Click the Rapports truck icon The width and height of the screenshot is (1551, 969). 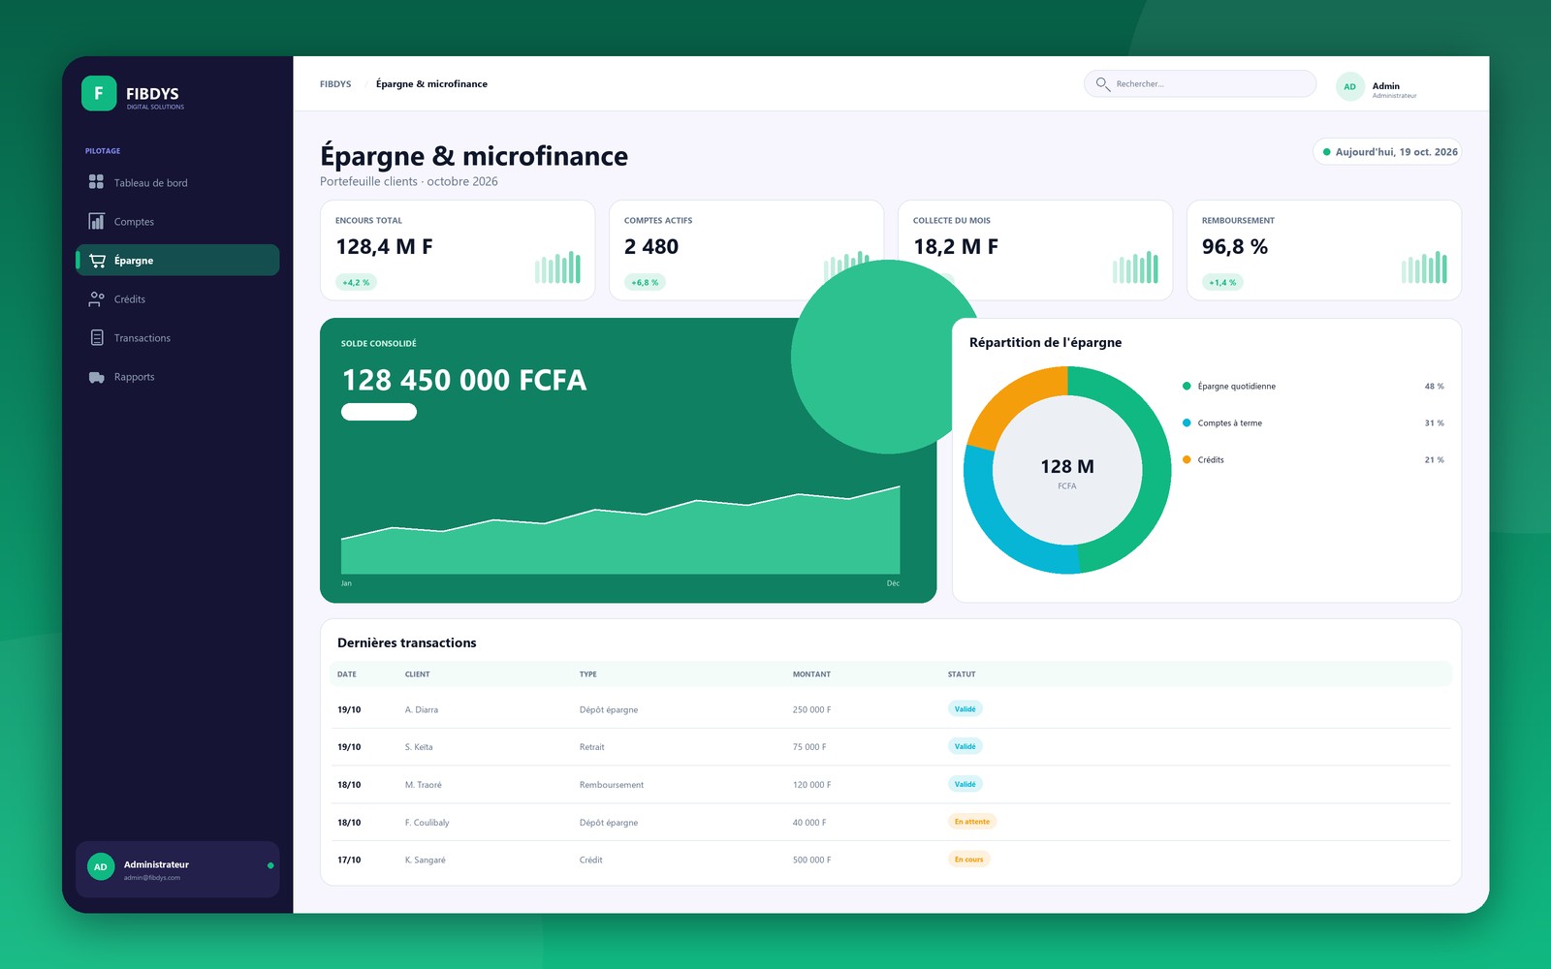[96, 377]
